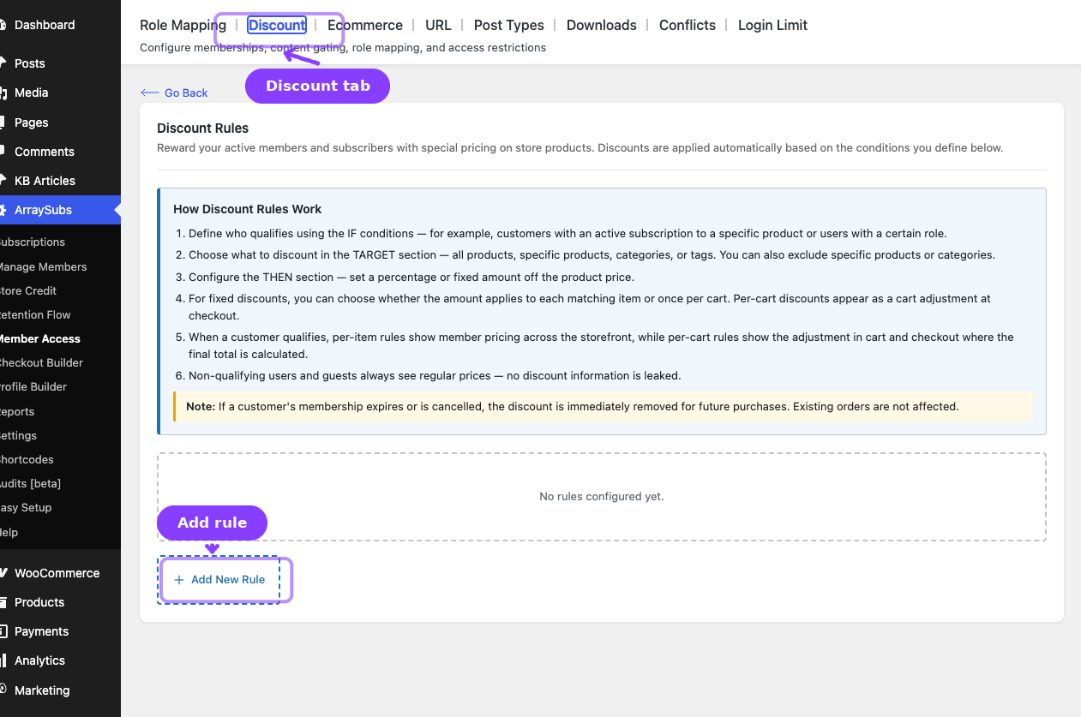Click the No rules configured yet text
The height and width of the screenshot is (717, 1081).
pos(602,496)
